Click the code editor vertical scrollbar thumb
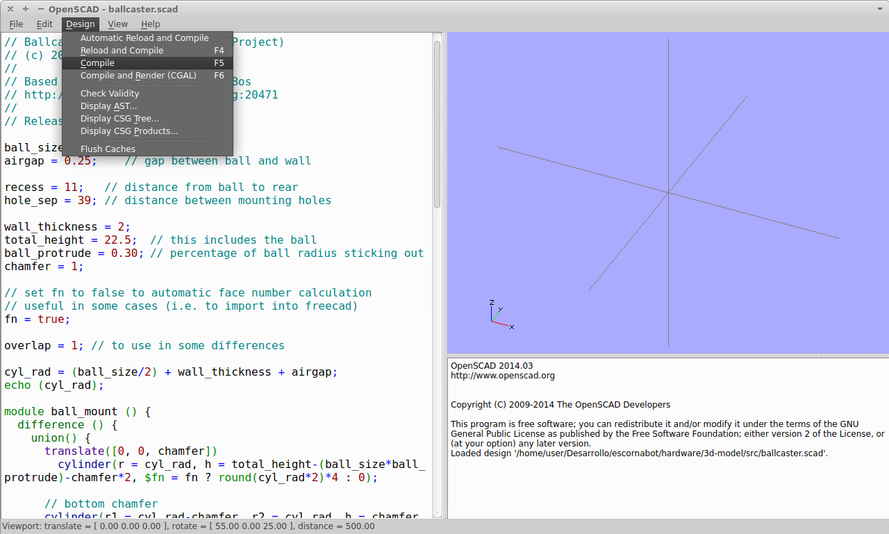Screen dimensions: 889x534 pyautogui.click(x=437, y=124)
